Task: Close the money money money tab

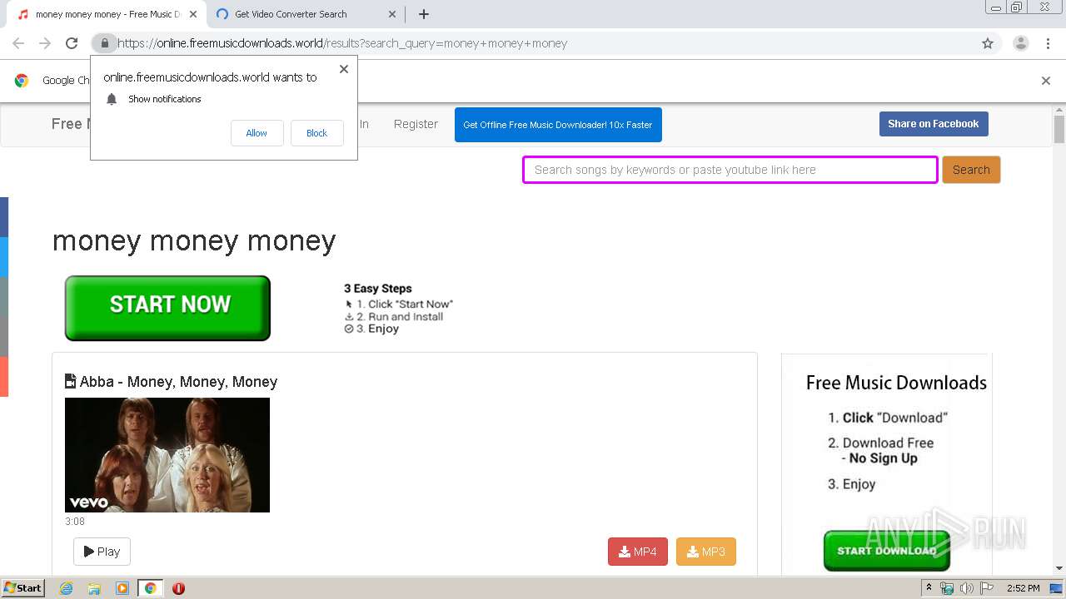Action: tap(193, 14)
